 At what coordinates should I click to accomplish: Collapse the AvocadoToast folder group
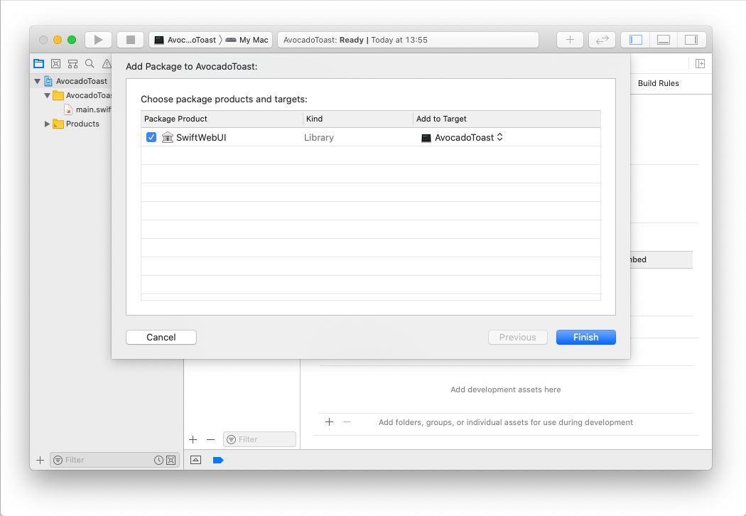47,96
